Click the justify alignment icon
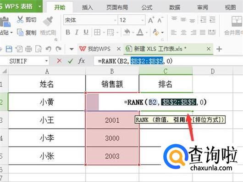 pos(203,32)
